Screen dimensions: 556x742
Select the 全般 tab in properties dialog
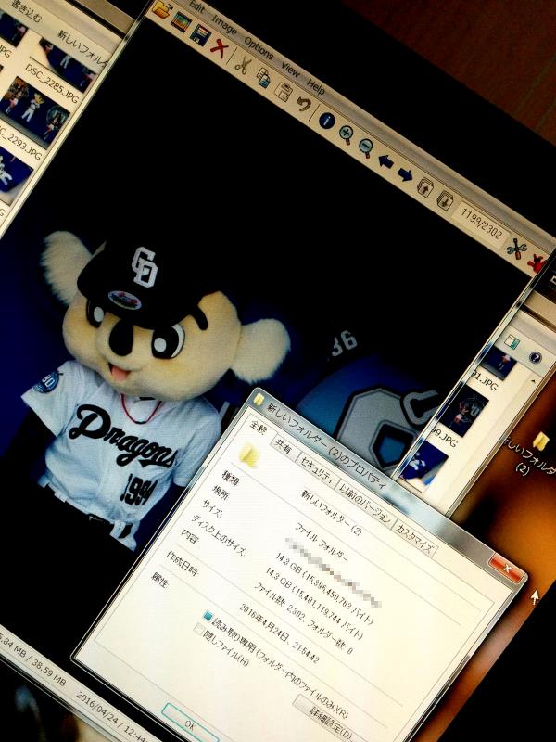point(259,429)
